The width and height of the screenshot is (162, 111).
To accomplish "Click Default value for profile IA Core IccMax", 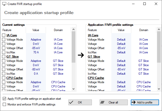I will point(121,52).
